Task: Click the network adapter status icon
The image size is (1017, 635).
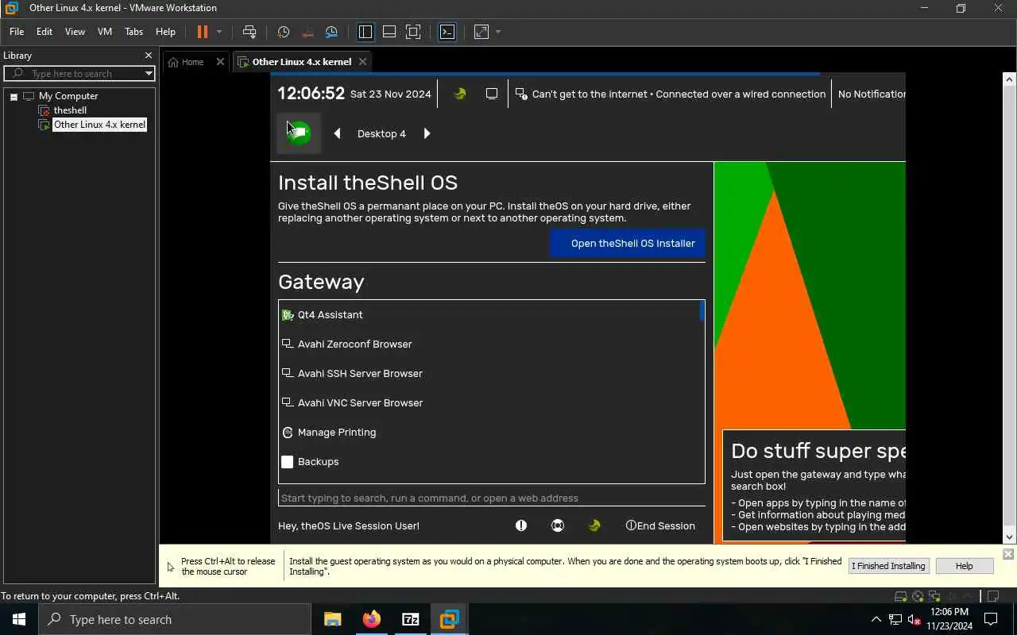Action: coord(935,596)
